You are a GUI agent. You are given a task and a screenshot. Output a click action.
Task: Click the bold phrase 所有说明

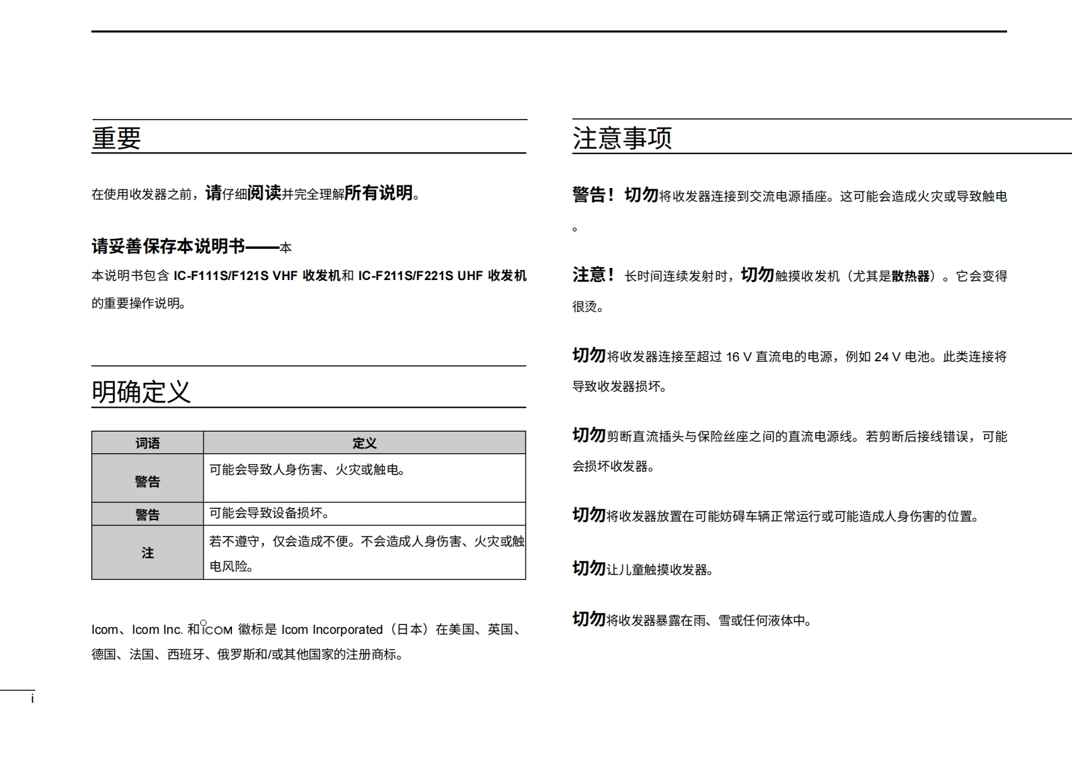point(379,193)
